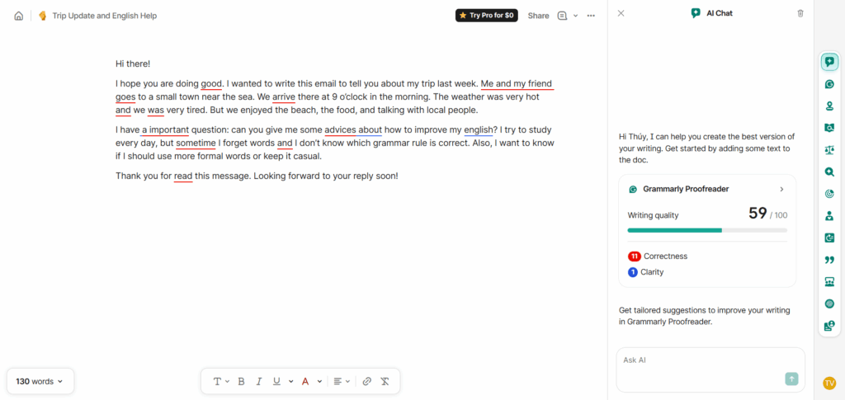Toggle bold formatting
Image resolution: width=845 pixels, height=400 pixels.
pos(242,381)
